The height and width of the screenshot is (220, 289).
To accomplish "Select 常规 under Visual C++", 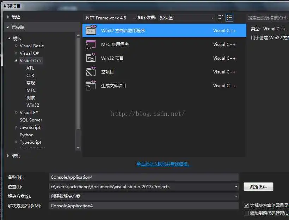I will pyautogui.click(x=31, y=83).
